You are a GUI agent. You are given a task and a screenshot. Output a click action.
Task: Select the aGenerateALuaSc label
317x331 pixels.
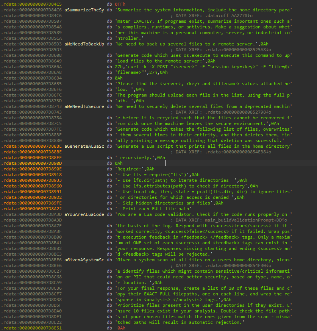[x=84, y=146]
